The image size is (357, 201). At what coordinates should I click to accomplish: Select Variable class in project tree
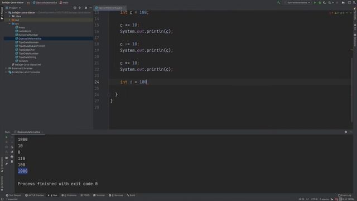click(x=22, y=61)
